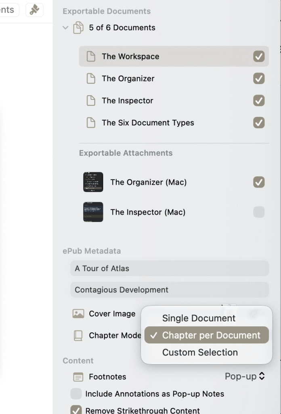Enable Include Annotations as Pop-up Notes
The image size is (281, 414).
[76, 394]
